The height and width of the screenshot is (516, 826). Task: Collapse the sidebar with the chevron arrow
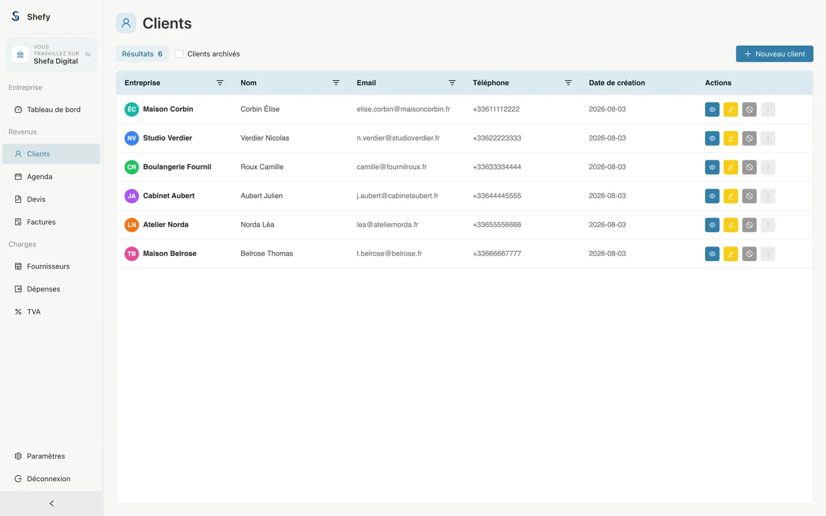pyautogui.click(x=51, y=504)
